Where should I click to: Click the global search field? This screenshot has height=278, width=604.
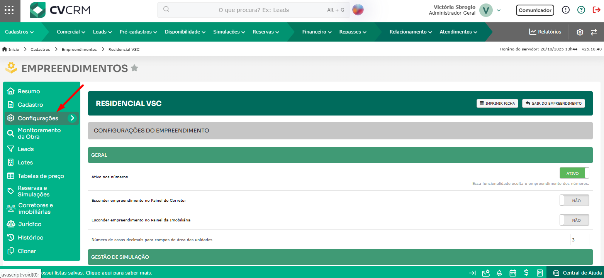click(254, 10)
